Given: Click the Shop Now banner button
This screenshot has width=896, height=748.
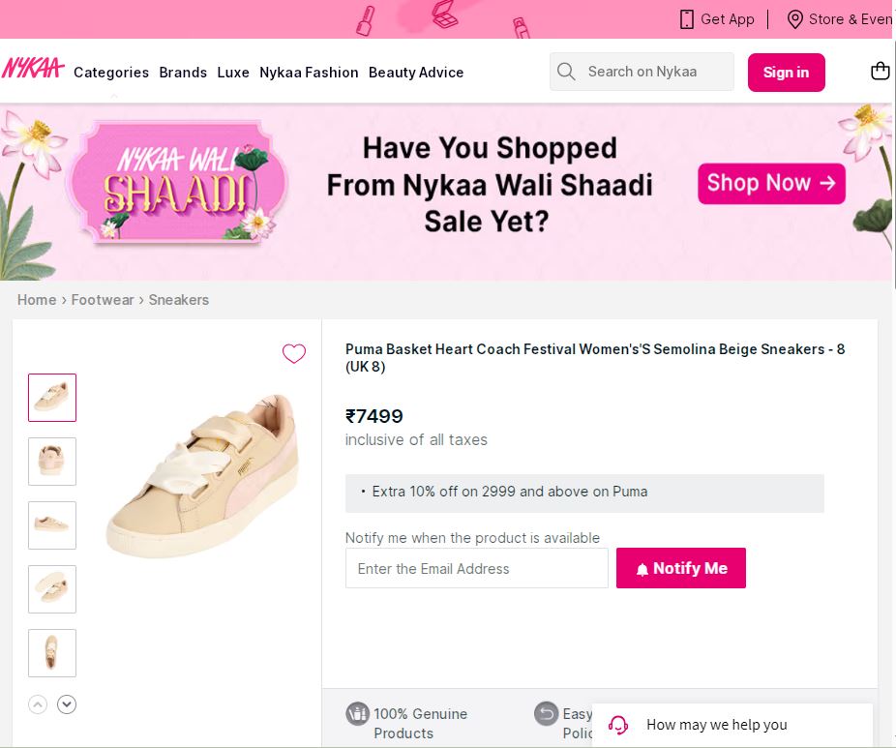Looking at the screenshot, I should 771,183.
